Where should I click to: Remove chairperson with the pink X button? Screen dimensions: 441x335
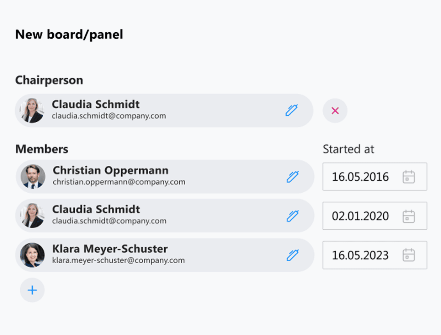(x=335, y=111)
